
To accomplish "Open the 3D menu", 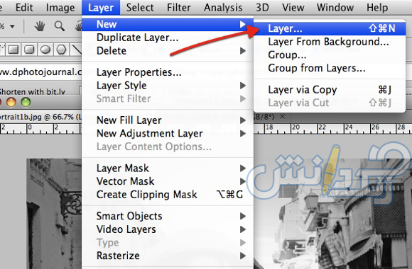I will [x=263, y=8].
